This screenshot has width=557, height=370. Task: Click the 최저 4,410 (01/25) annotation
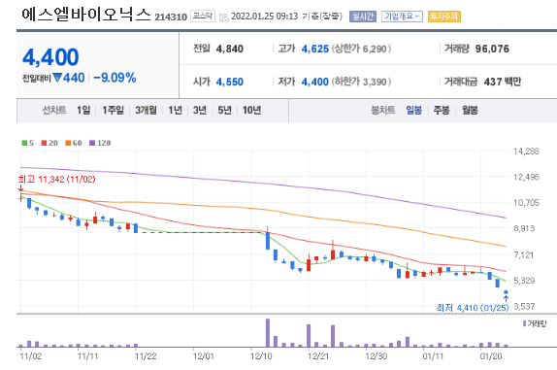[473, 308]
